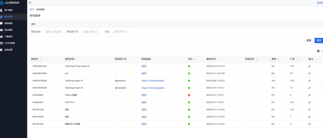Screen dimensions: 323x138
Task: Click the blue 搜索 button
Action: click(319, 40)
